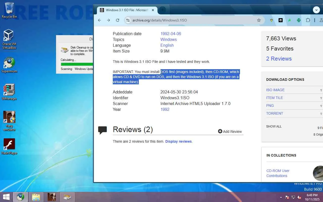
Task: Select the ITEM TILE download option
Action: tap(275, 98)
